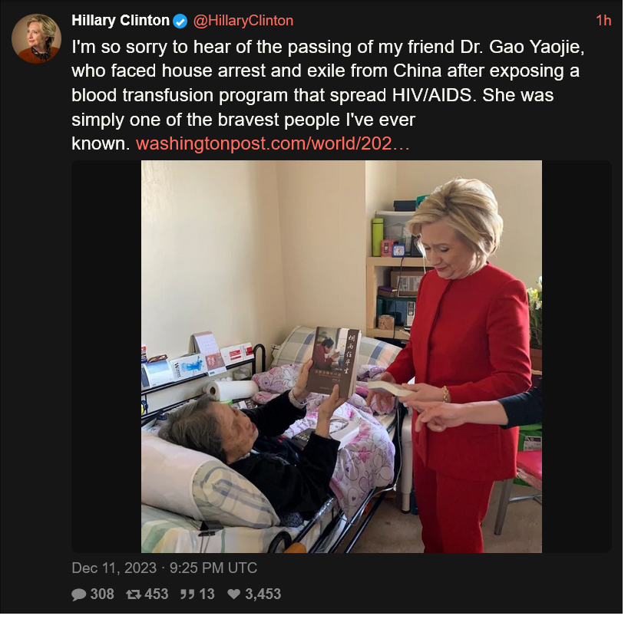This screenshot has height=619, width=628.
Task: Open the attached bedside photo
Action: (341, 357)
